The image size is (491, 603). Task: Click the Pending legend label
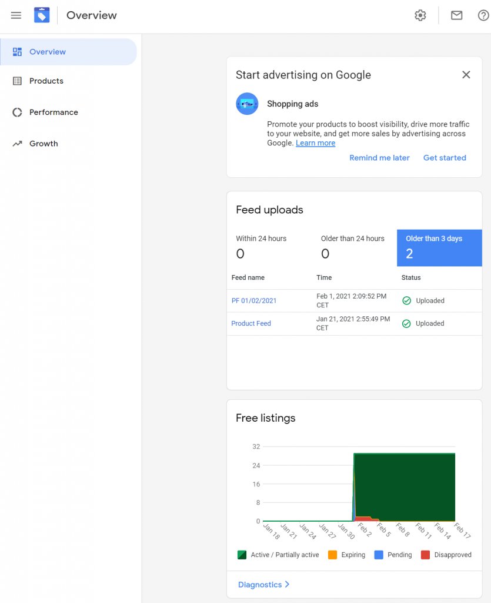click(400, 555)
